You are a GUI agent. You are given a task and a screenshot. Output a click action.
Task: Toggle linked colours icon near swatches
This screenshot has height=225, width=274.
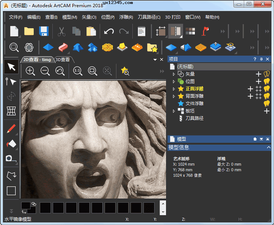(34, 204)
